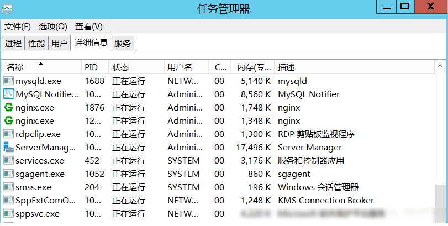Viewport: 448px width, 226px height.
Task: Click the ServerManager icon
Action: point(9,148)
